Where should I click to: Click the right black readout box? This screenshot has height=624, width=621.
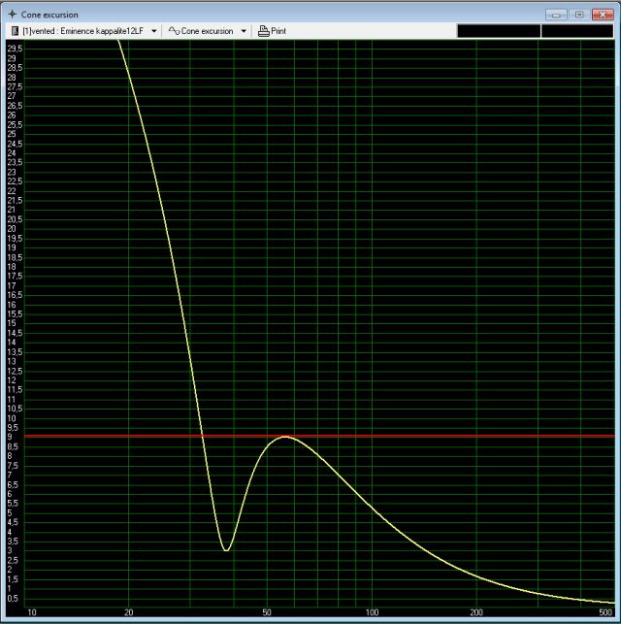click(x=576, y=31)
